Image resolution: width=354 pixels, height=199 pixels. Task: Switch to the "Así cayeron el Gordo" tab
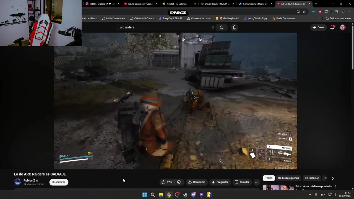pyautogui.click(x=140, y=4)
